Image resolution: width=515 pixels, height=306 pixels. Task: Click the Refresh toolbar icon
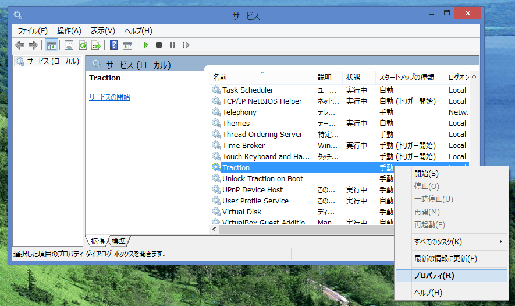point(83,45)
